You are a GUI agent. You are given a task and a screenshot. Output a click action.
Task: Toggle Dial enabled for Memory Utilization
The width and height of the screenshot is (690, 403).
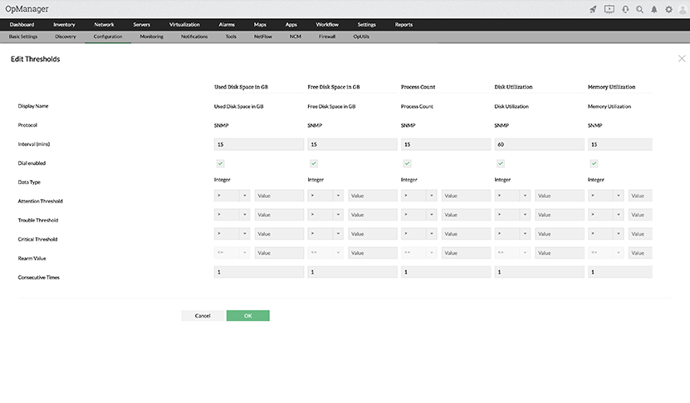pyautogui.click(x=595, y=163)
